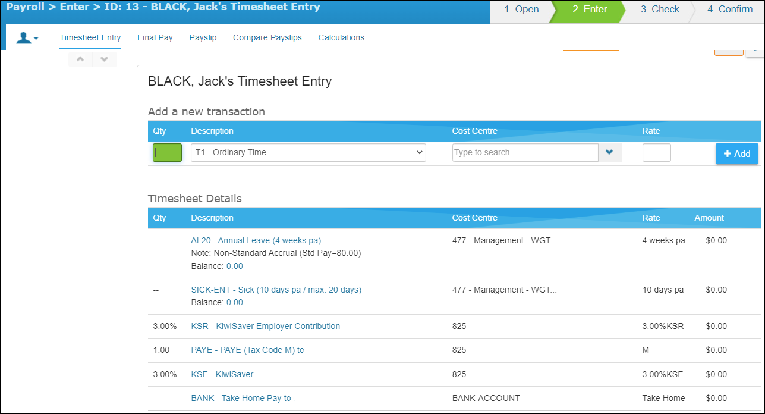
Task: Click the up arrow navigation button
Action: pyautogui.click(x=80, y=59)
